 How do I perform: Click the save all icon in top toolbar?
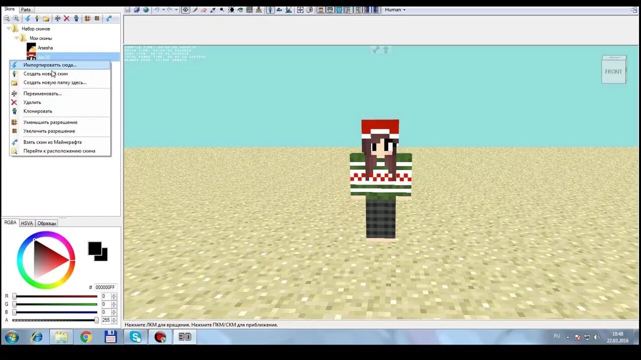(x=137, y=9)
